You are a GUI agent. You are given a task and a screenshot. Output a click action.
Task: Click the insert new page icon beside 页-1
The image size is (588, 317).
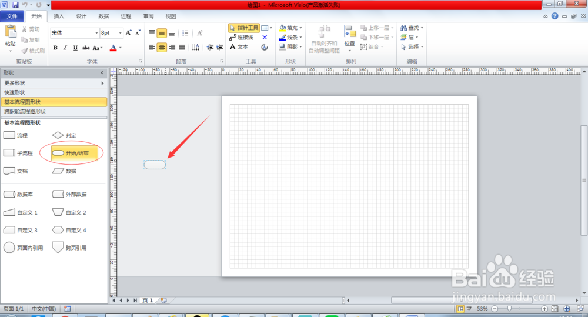[163, 300]
